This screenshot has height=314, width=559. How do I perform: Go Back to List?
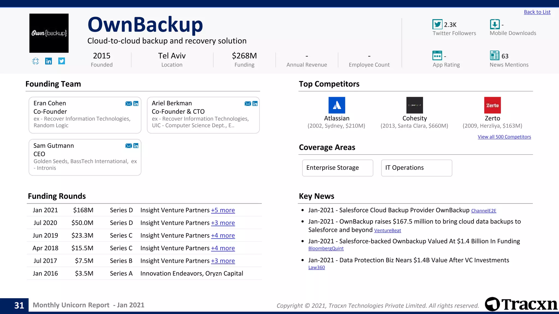click(537, 12)
